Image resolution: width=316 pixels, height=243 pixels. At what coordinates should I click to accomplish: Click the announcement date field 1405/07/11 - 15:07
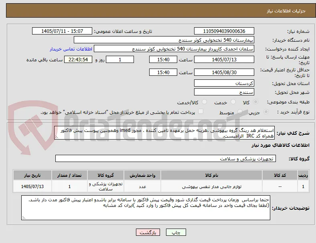tap(62, 31)
